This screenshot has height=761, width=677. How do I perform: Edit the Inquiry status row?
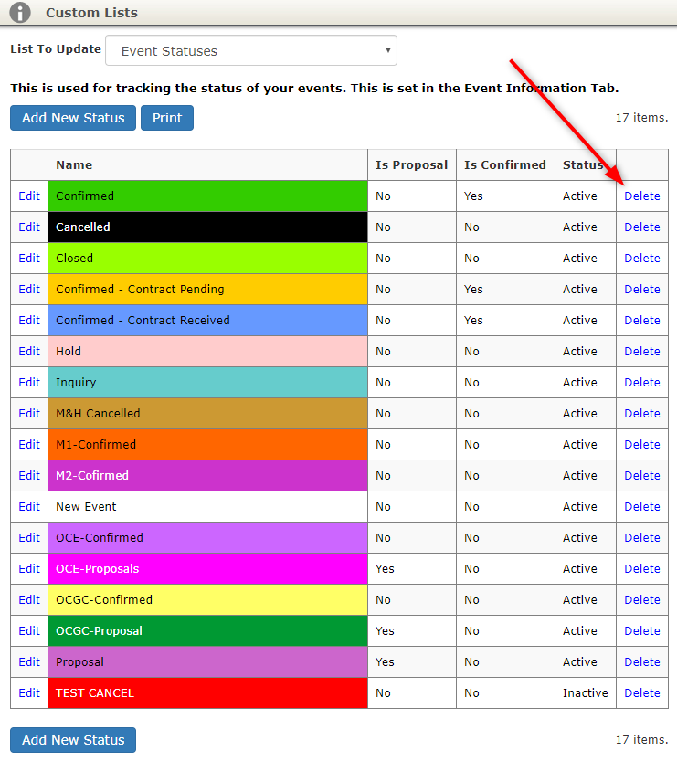[x=29, y=383]
